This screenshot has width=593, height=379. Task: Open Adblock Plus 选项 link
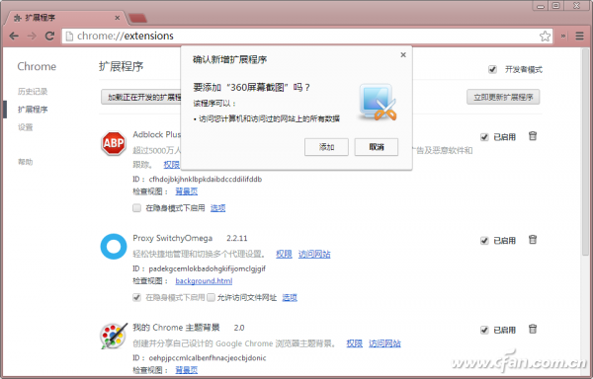pos(217,208)
